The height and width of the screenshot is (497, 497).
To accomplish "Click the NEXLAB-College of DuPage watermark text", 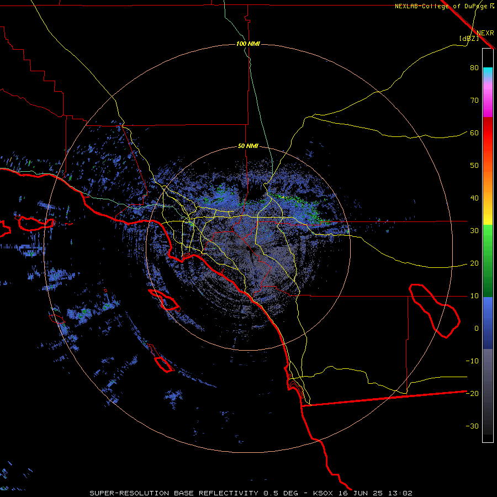I will click(445, 6).
